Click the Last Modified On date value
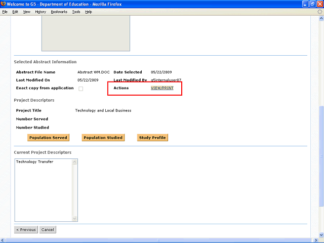The image size is (324, 243). [x=88, y=80]
